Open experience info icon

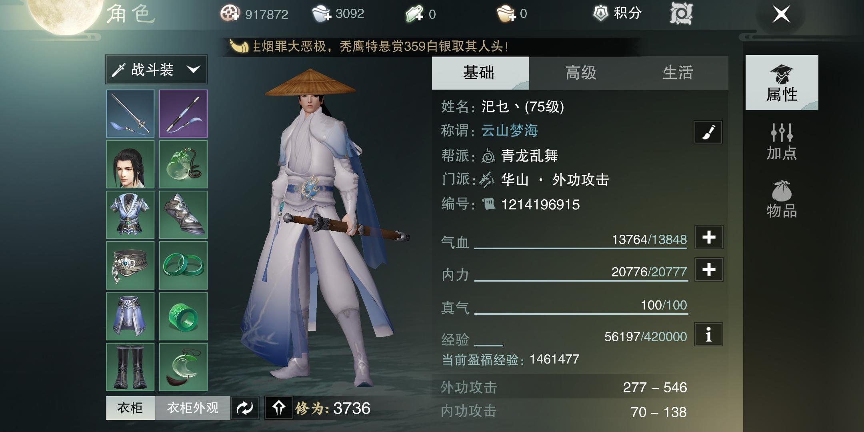(708, 334)
